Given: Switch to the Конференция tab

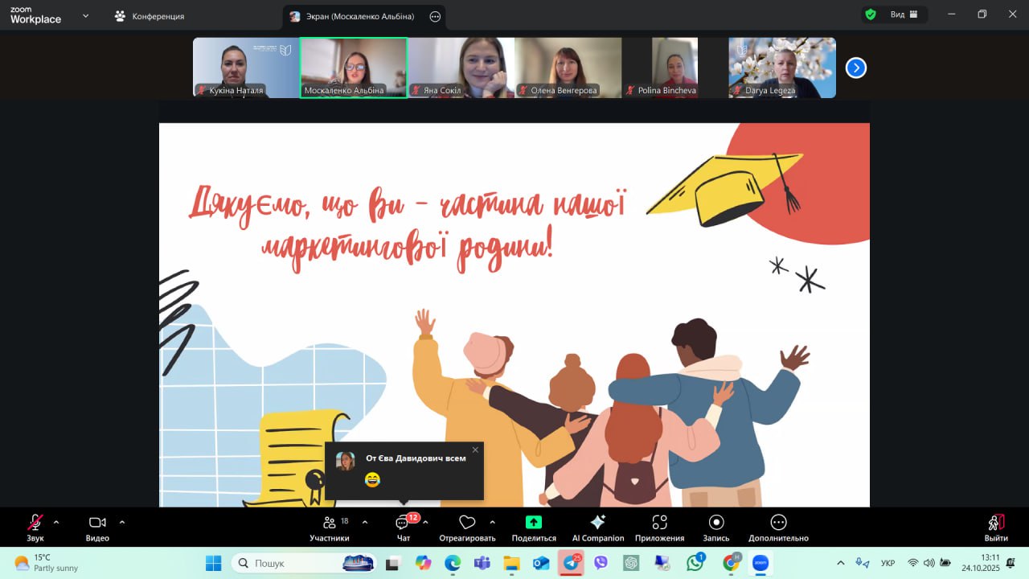Looking at the screenshot, I should [x=150, y=16].
